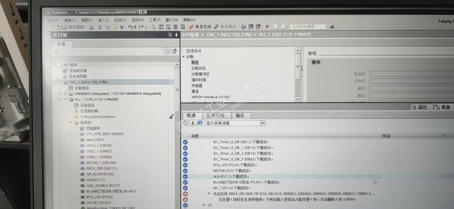
Task: Select 诊断状态 in the diagnostics tree
Action: pyautogui.click(x=198, y=69)
